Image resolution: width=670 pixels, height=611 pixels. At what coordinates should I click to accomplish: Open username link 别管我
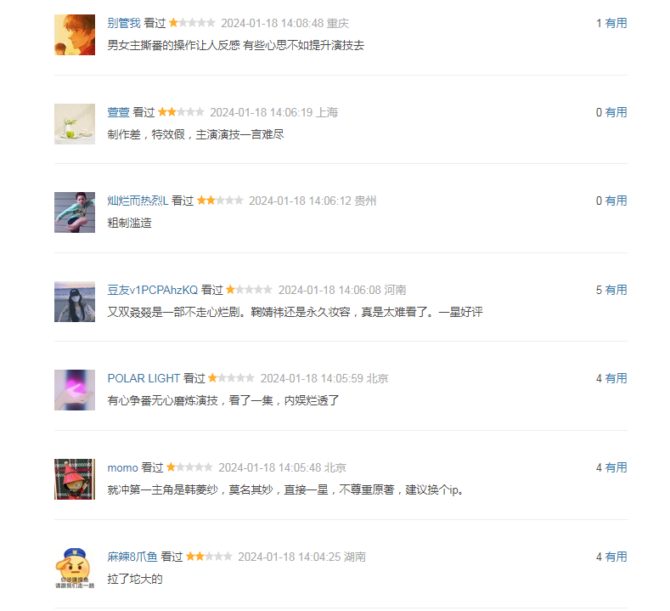click(124, 23)
